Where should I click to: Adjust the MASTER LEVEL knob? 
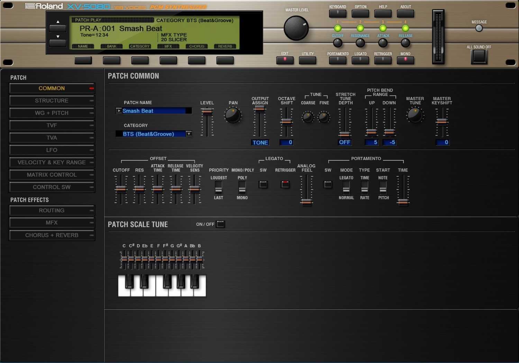(x=296, y=28)
